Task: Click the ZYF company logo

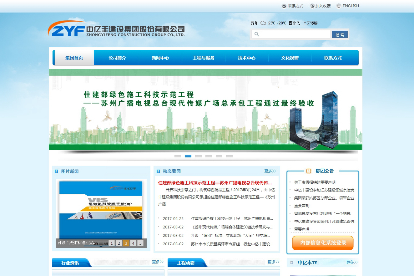Action: pos(116,28)
